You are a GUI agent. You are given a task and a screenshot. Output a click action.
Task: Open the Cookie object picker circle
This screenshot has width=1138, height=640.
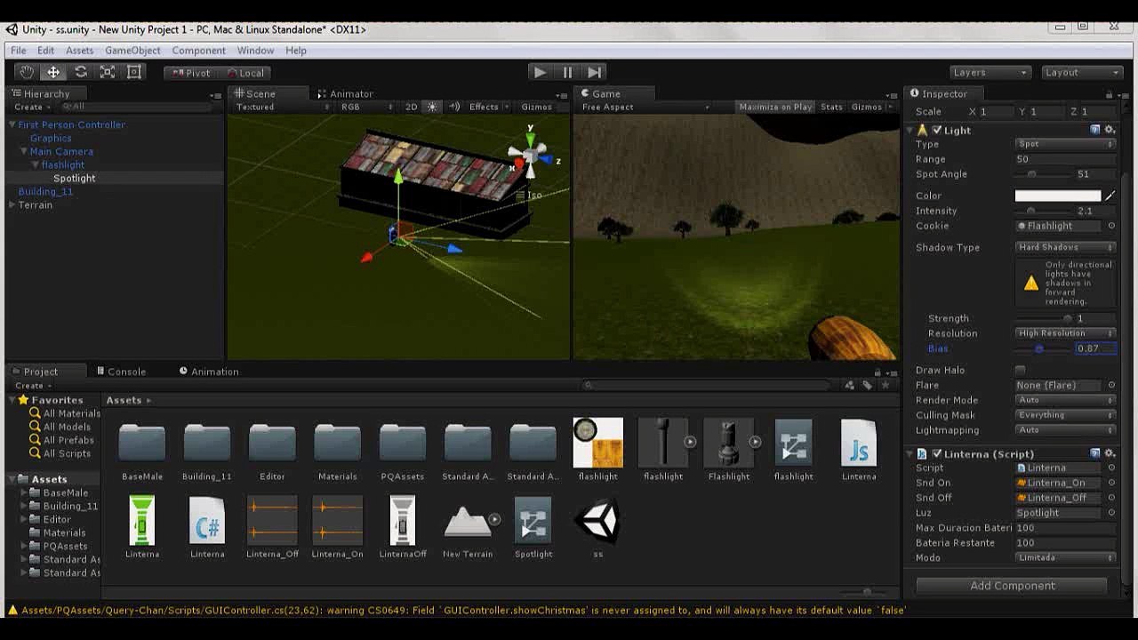click(x=1111, y=226)
